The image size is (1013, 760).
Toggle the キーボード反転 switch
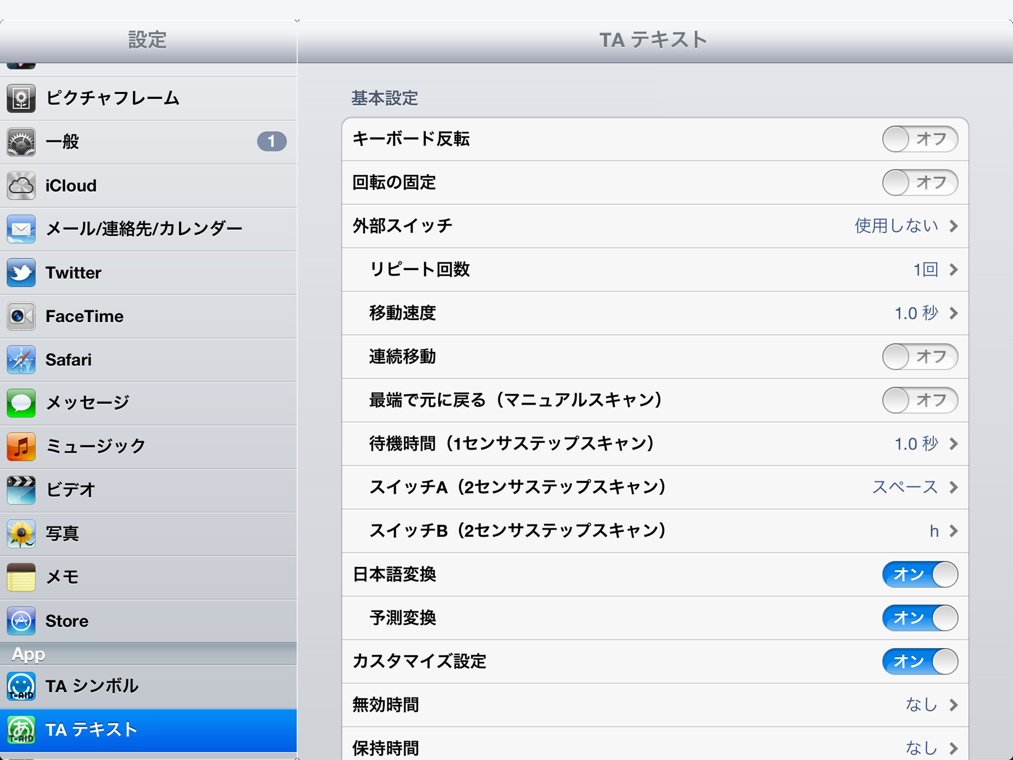920,139
